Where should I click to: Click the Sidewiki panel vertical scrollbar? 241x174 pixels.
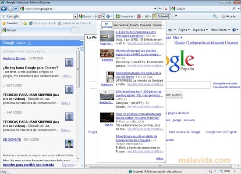coord(78,103)
